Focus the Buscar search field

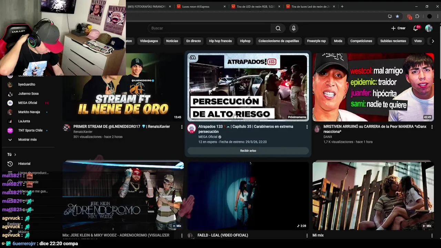pos(209,28)
